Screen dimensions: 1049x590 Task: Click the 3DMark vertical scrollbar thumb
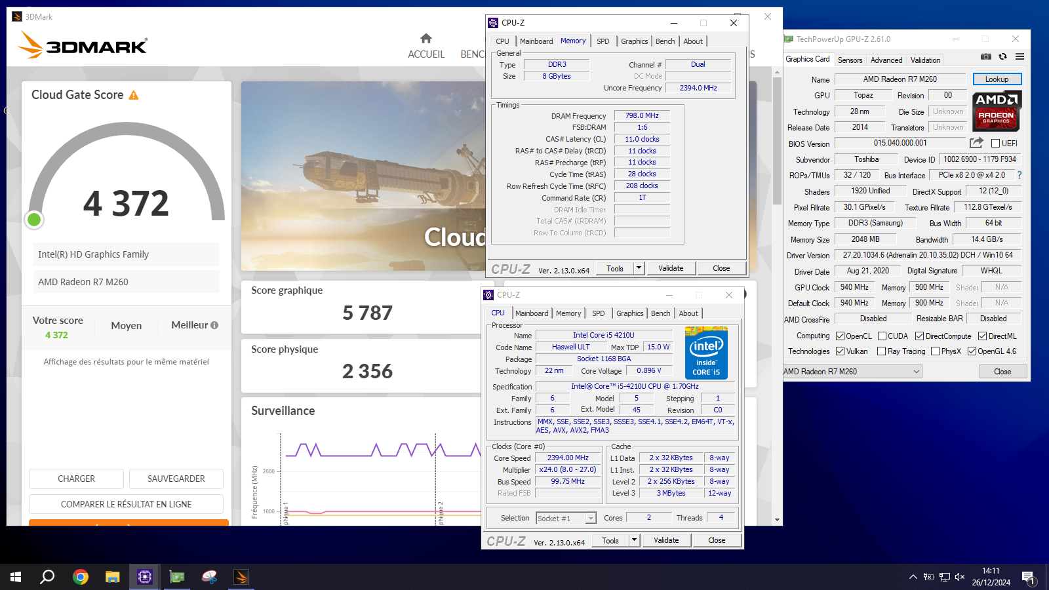[777, 141]
